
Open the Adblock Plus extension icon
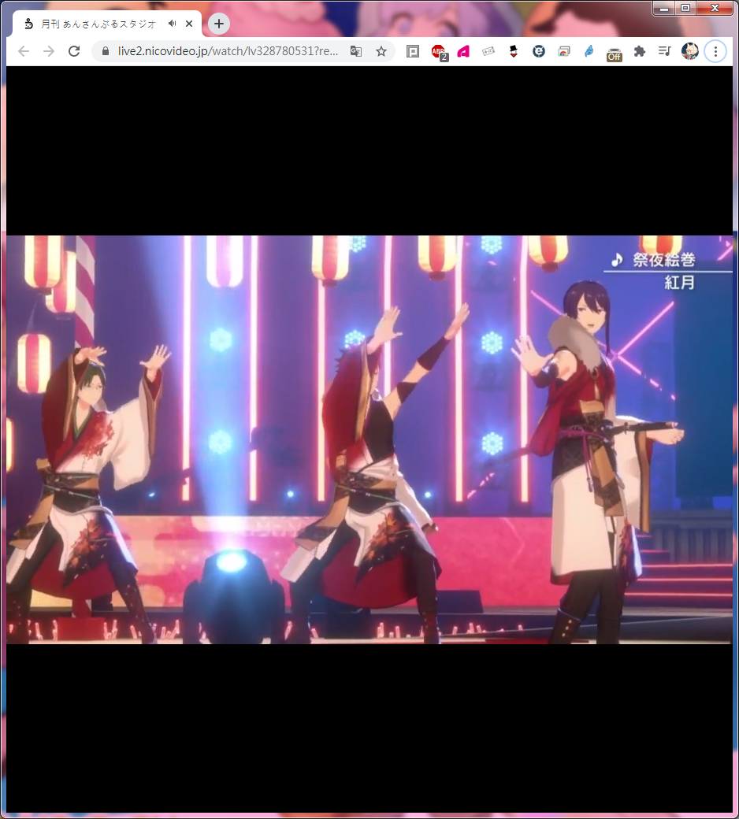[439, 52]
